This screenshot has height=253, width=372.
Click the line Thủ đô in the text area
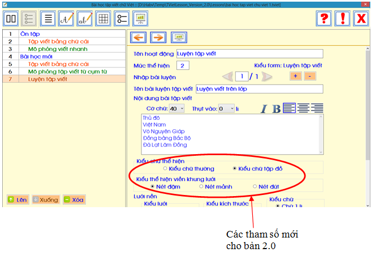[151, 118]
